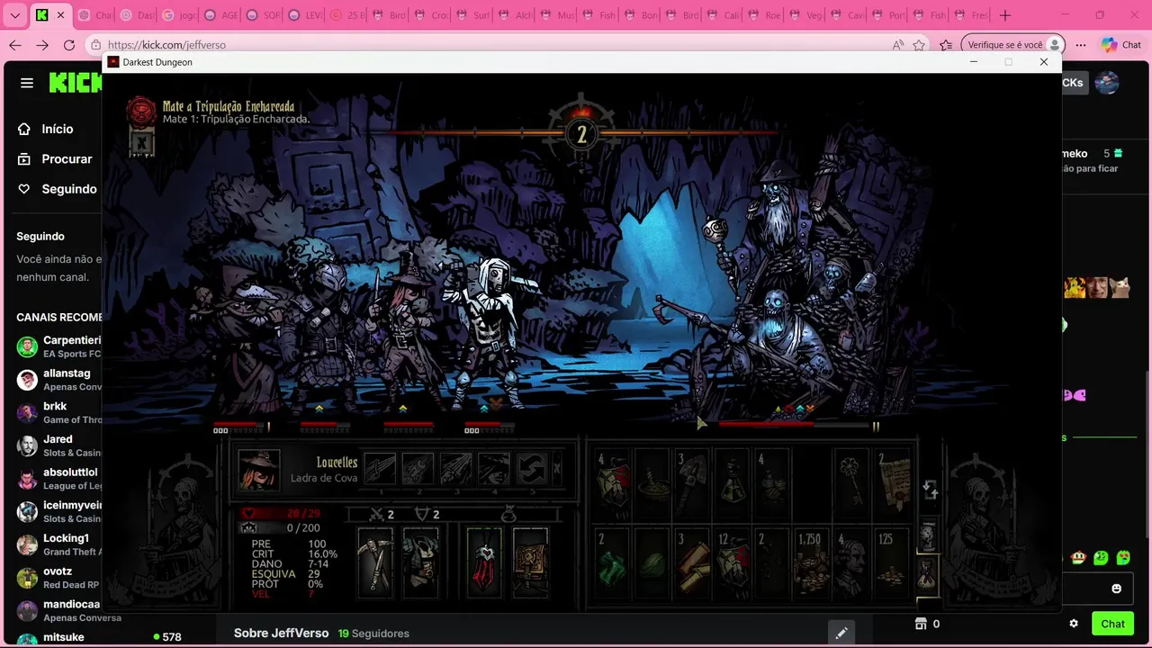Image resolution: width=1152 pixels, height=648 pixels.
Task: Click the item swap arrows beside the inventory
Action: click(x=931, y=490)
